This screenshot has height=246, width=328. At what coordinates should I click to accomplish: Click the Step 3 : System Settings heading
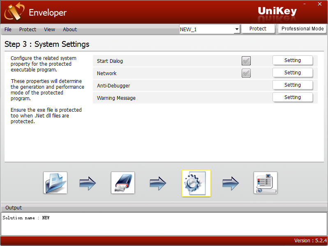tap(47, 44)
